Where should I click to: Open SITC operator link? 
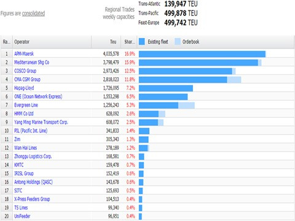(18, 190)
